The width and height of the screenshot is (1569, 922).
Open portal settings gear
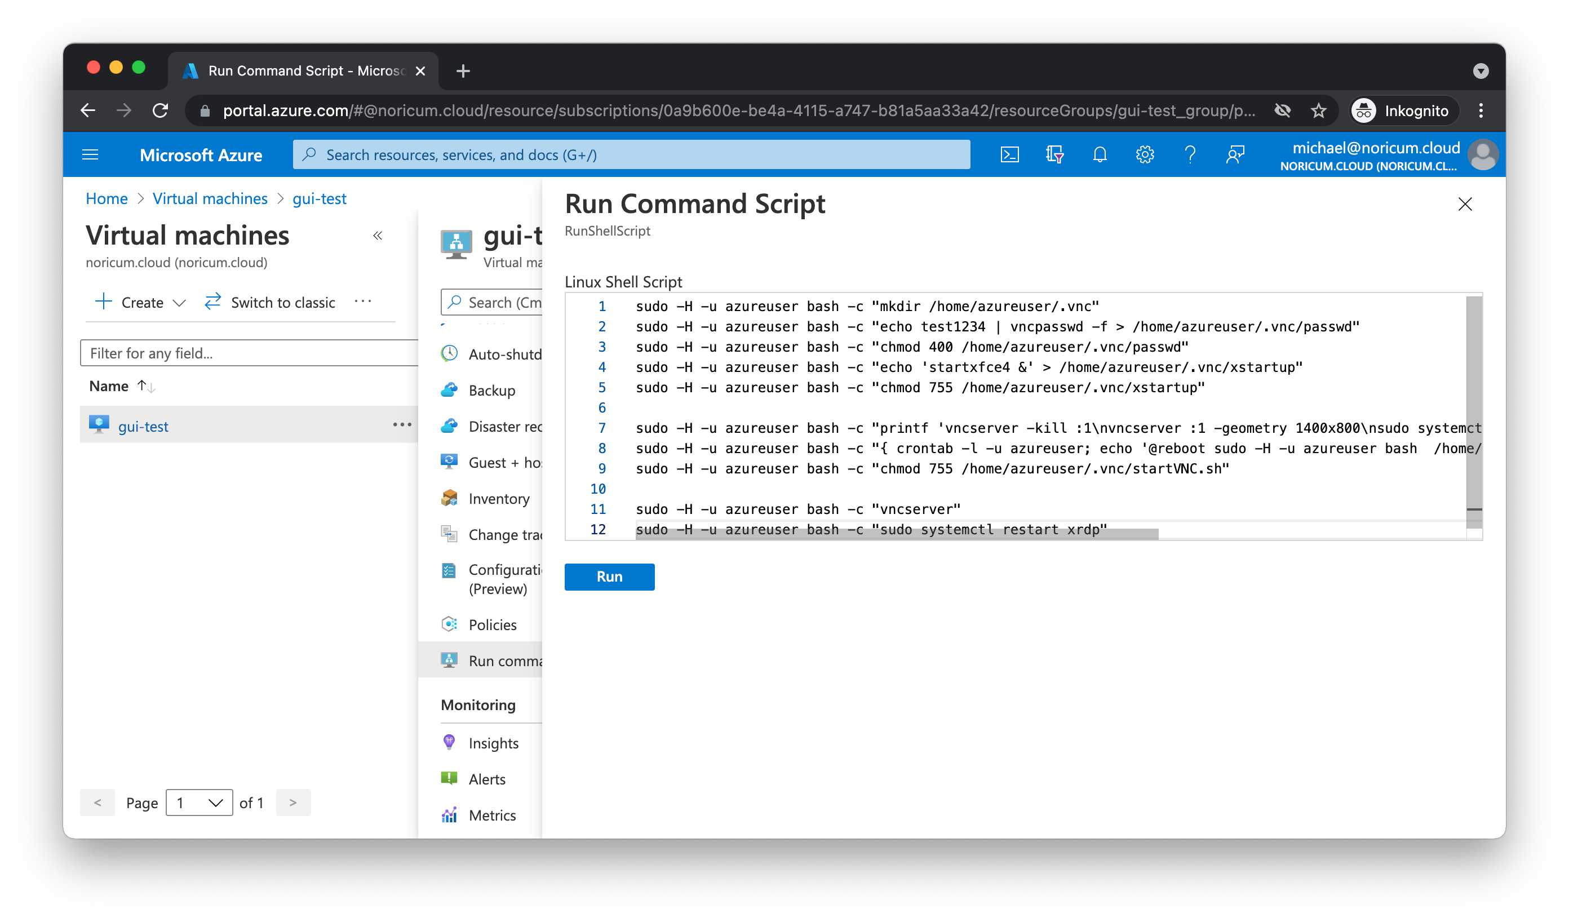tap(1145, 154)
